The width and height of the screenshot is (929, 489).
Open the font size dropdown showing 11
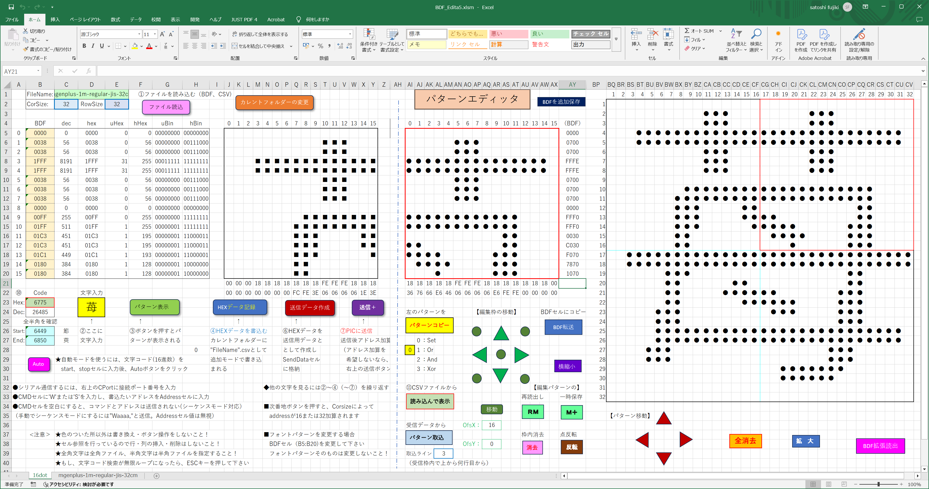tap(155, 34)
